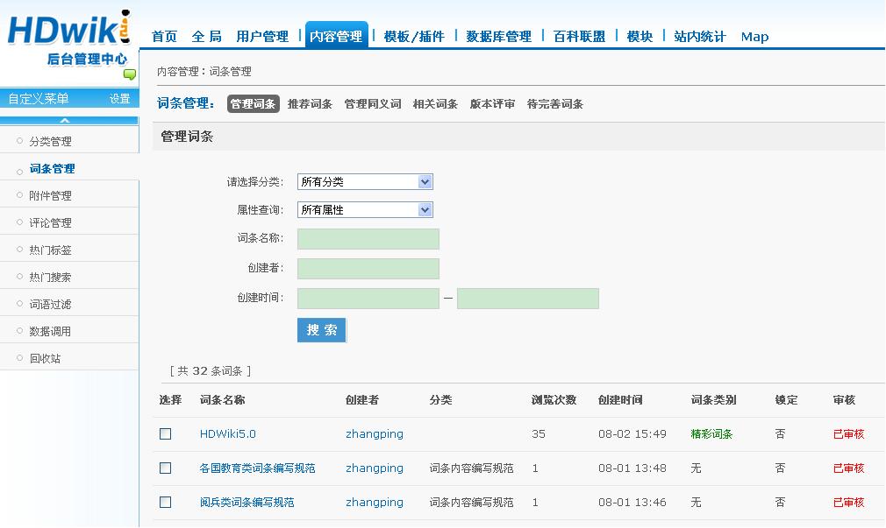Image resolution: width=886 pixels, height=528 pixels.
Task: Focus the 词条名称 input field
Action: coord(368,239)
